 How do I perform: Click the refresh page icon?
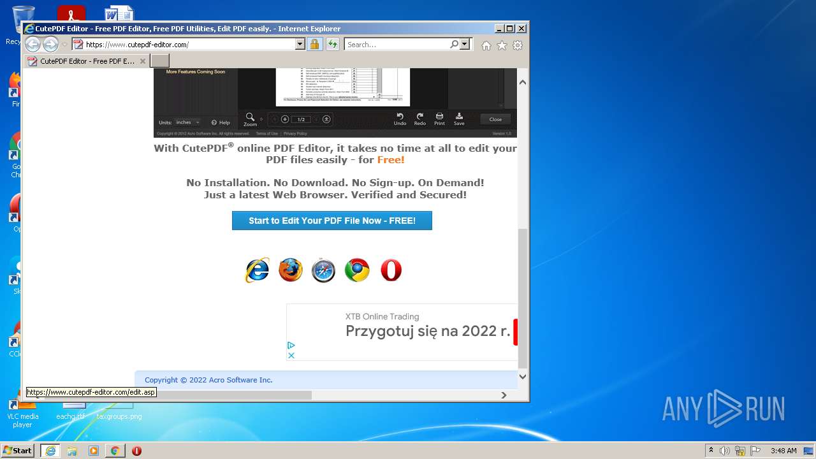(332, 45)
